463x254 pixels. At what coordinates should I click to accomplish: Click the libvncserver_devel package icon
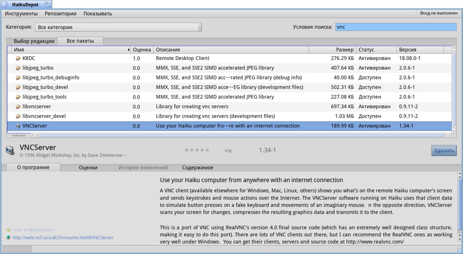tap(18, 117)
